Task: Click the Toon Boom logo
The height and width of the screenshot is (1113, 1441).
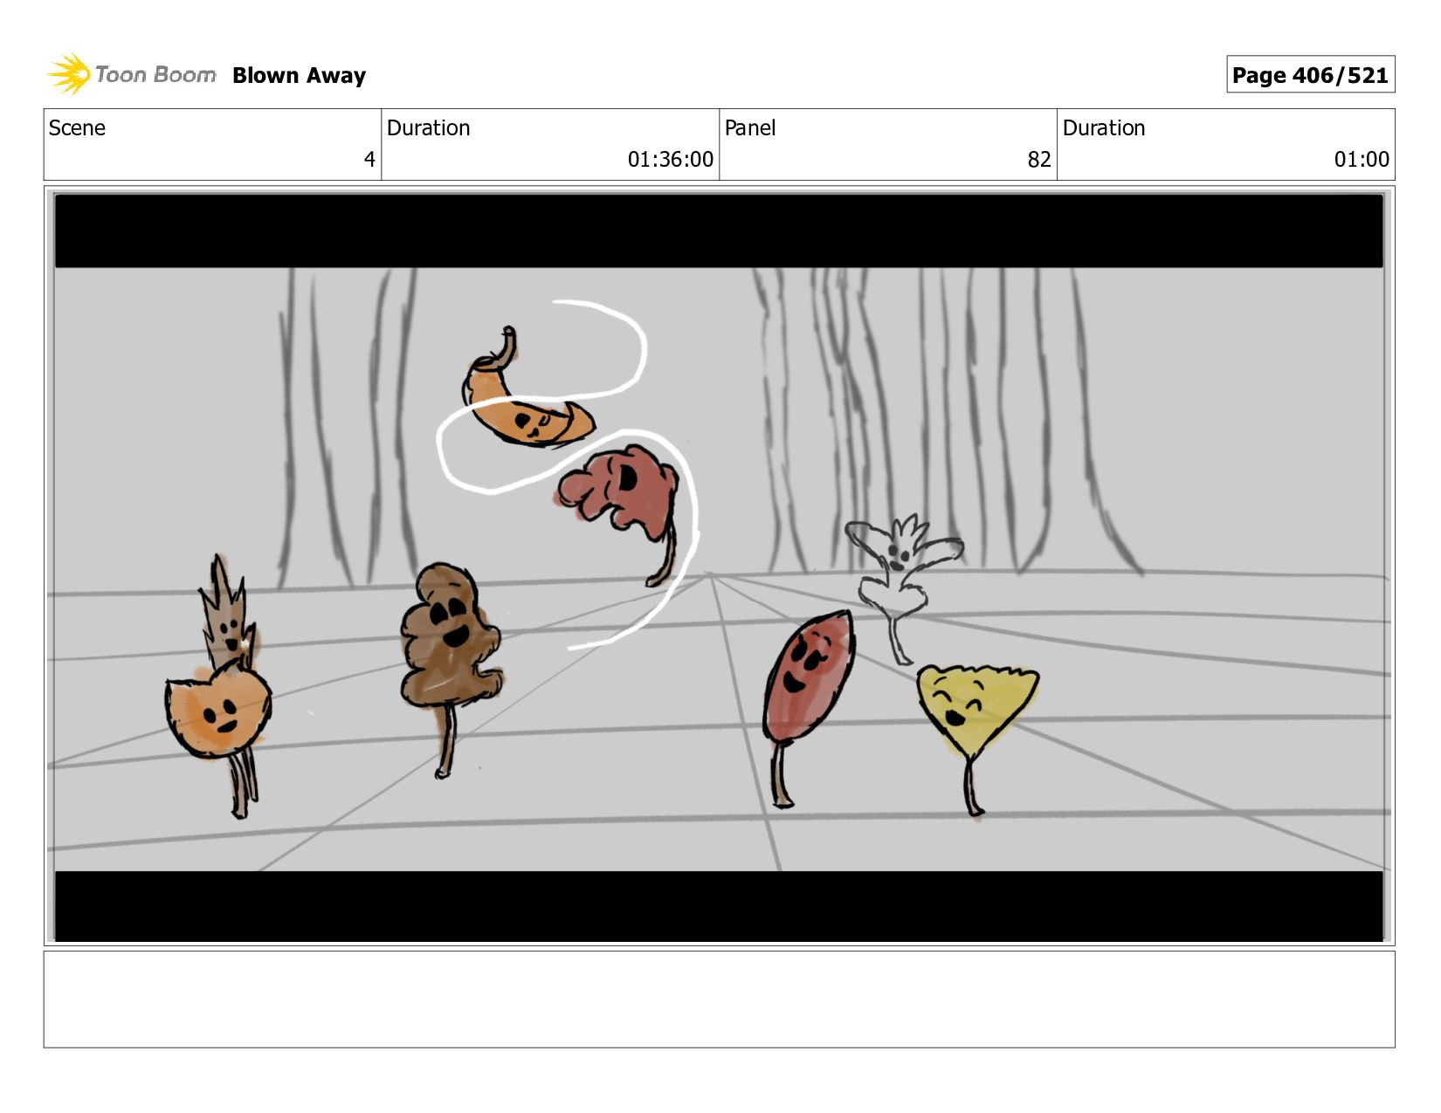Action: coord(131,74)
